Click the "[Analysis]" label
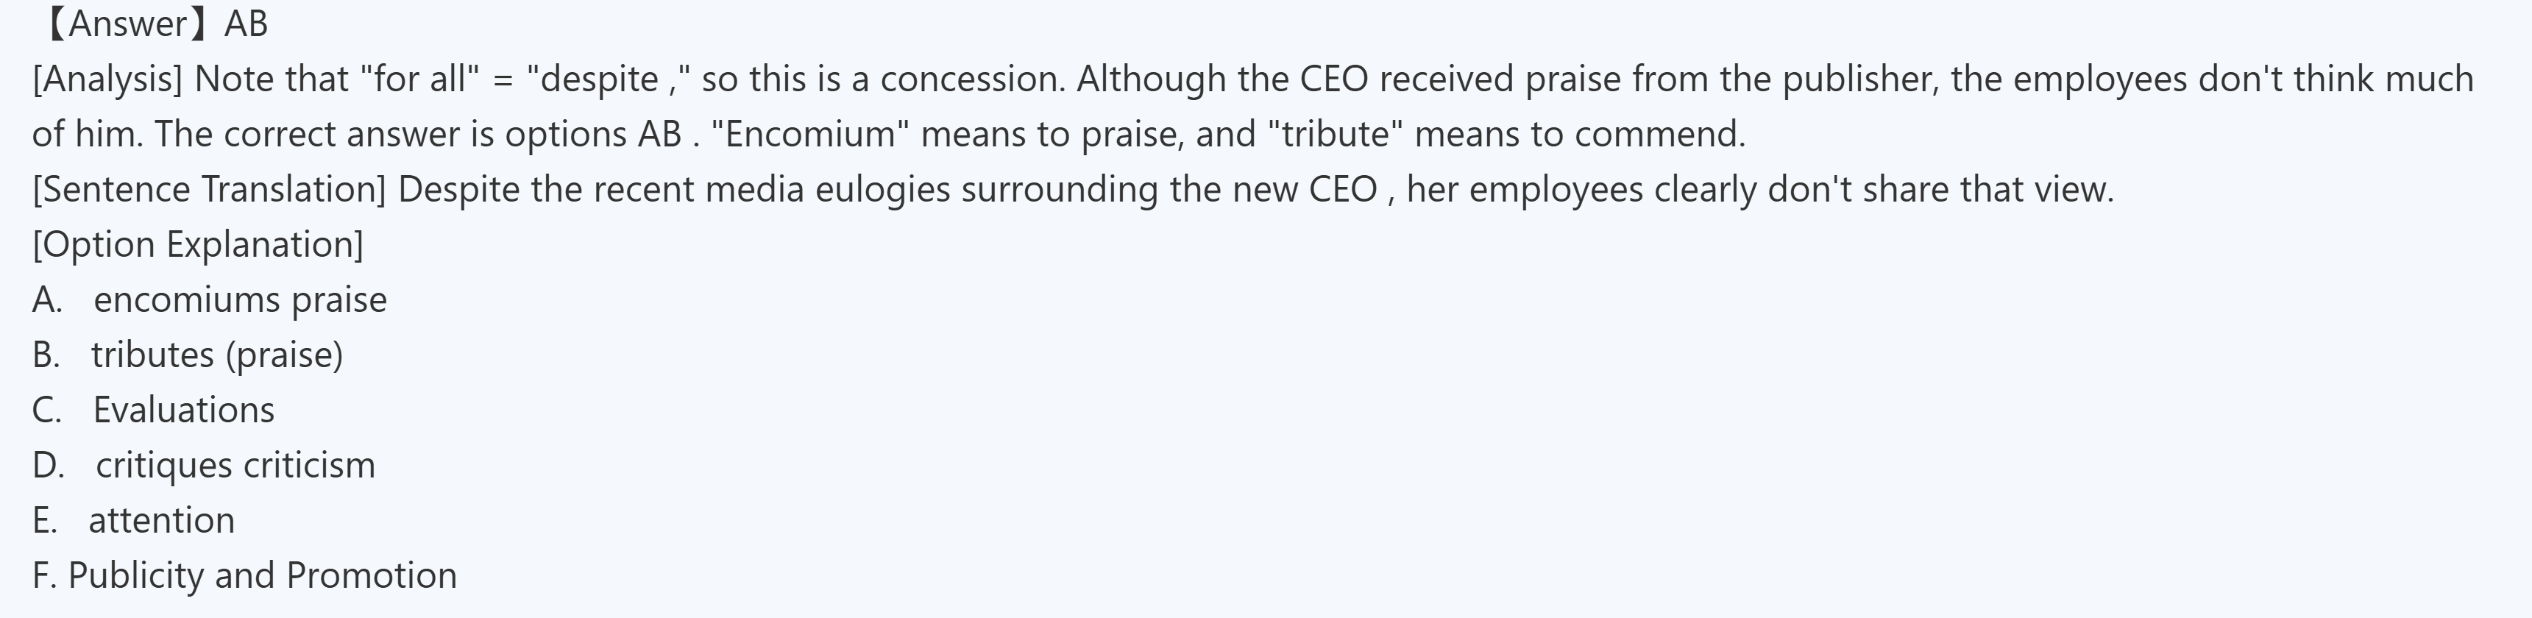2532x618 pixels. click(x=107, y=79)
